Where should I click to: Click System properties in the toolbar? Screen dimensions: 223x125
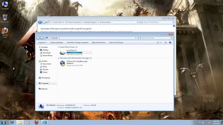click(x=56, y=42)
